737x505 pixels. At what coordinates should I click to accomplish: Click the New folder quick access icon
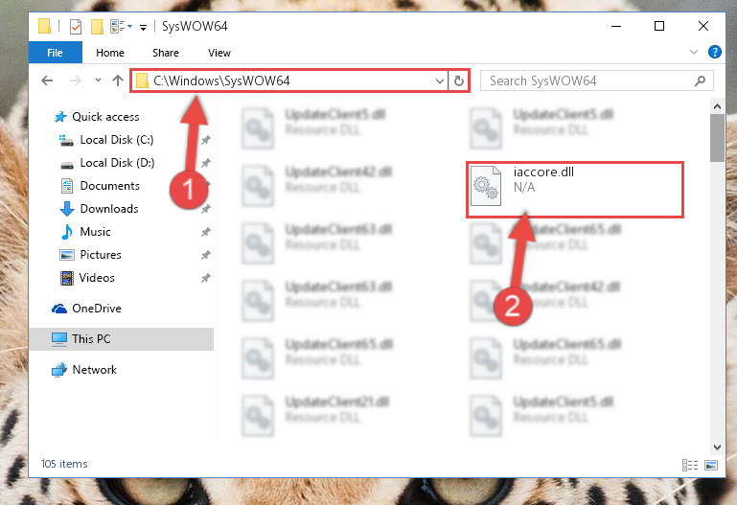coord(97,27)
